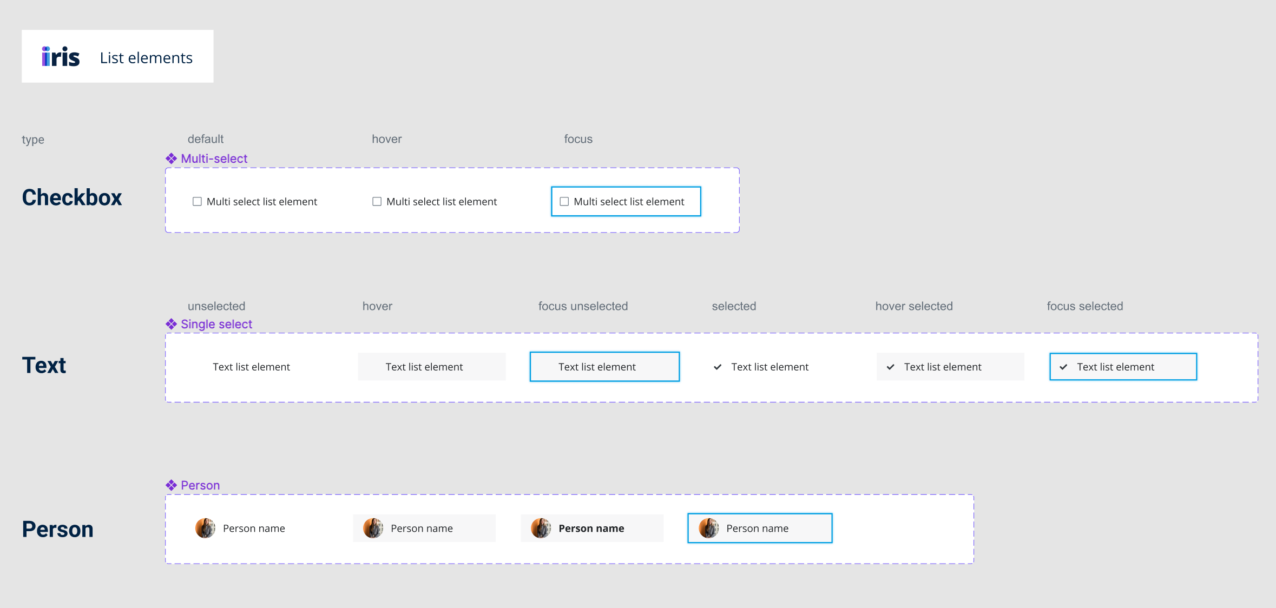The width and height of the screenshot is (1276, 608).
Task: Click the checkmark in the selected Text list element
Action: (718, 367)
